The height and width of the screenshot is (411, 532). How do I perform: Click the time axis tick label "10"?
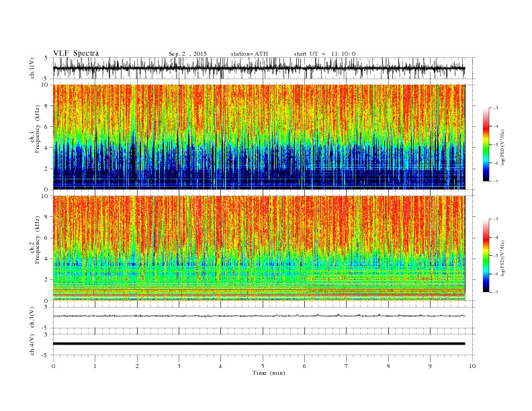coord(472,366)
